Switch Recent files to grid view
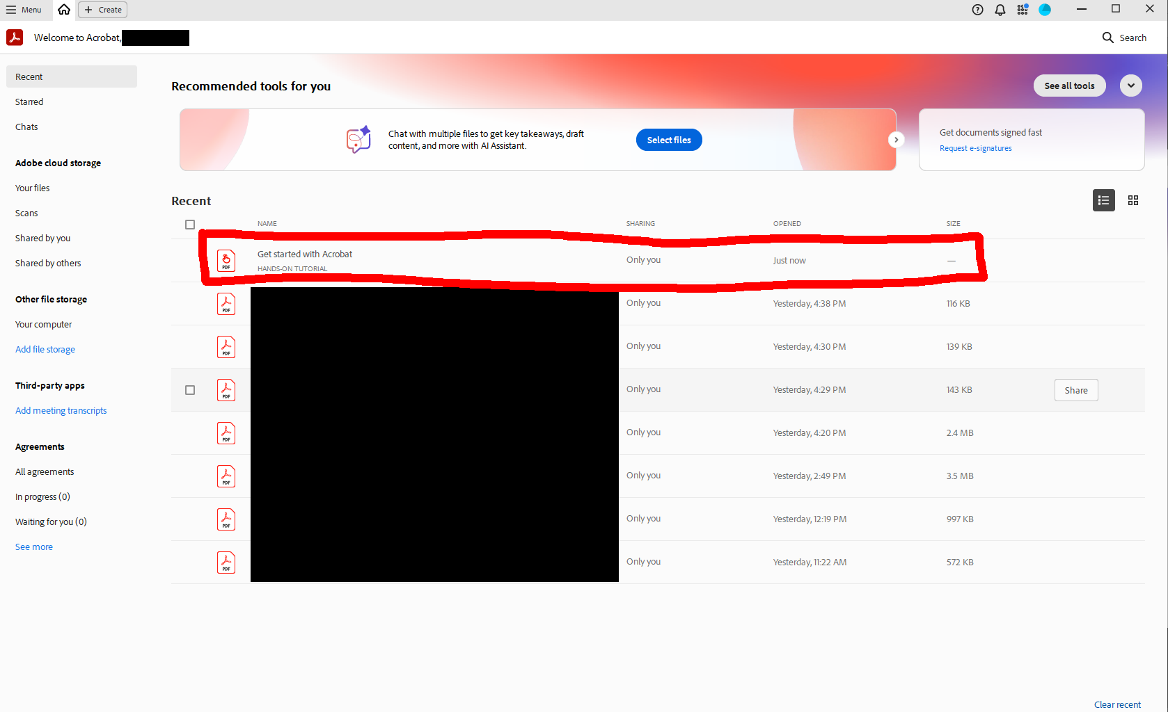 1133,200
